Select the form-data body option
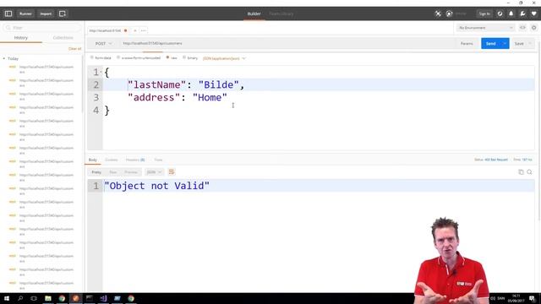This screenshot has width=541, height=304. coord(101,58)
